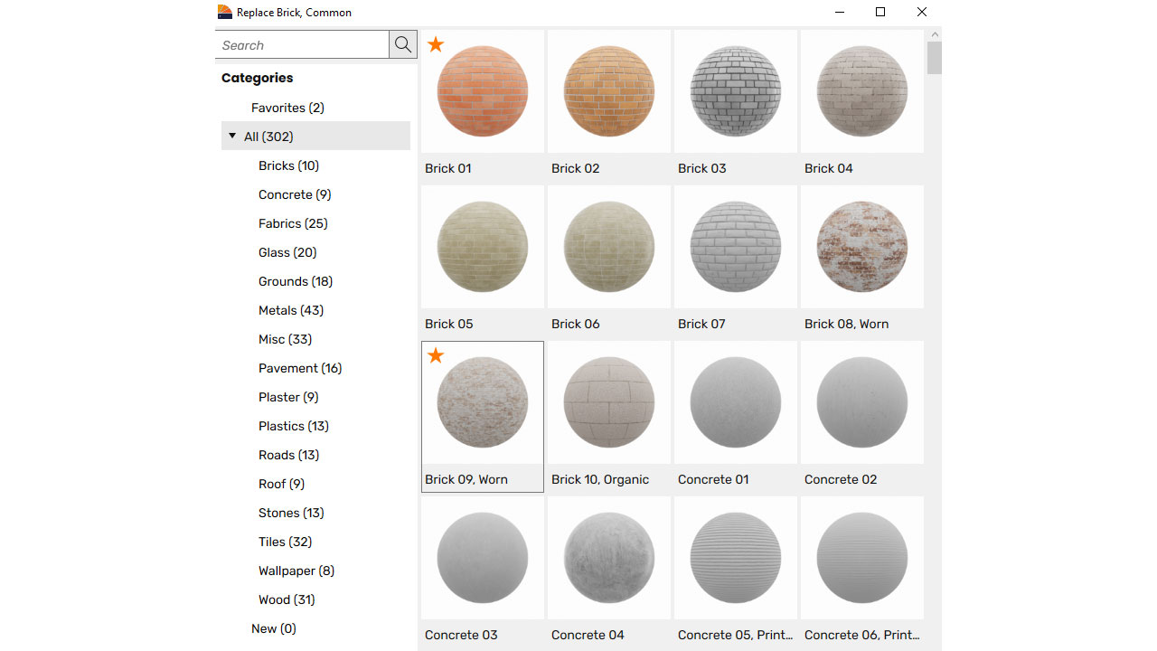This screenshot has width=1157, height=651.
Task: Open the Stones (13) category
Action: [291, 513]
